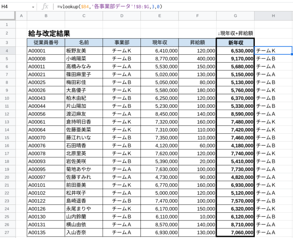This screenshot has width=293, height=238.
Task: Open the name box dropdown arrow
Action: pos(33,7)
